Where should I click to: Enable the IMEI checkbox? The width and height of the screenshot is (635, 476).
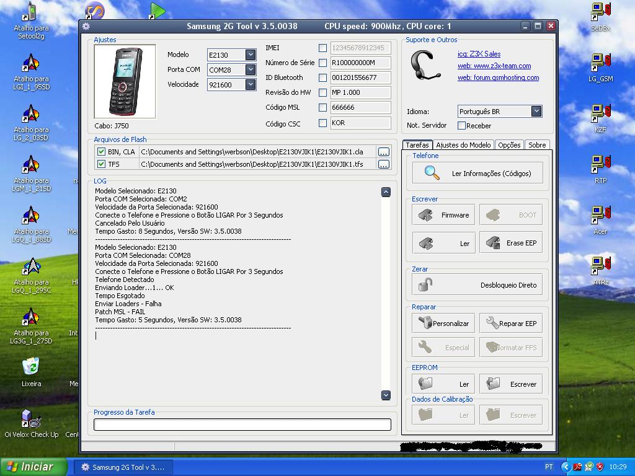click(x=322, y=48)
